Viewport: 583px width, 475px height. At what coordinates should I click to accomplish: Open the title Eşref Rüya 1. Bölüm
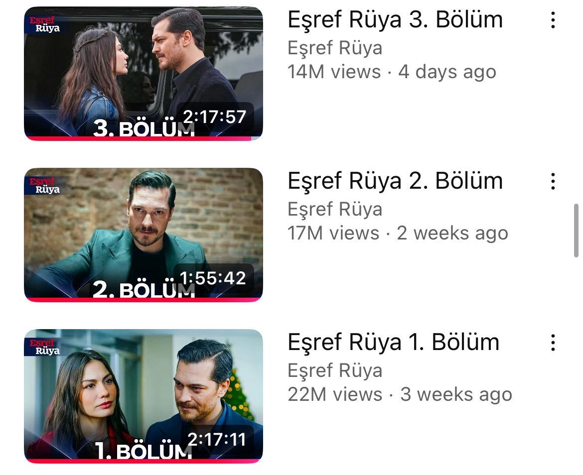tap(393, 342)
